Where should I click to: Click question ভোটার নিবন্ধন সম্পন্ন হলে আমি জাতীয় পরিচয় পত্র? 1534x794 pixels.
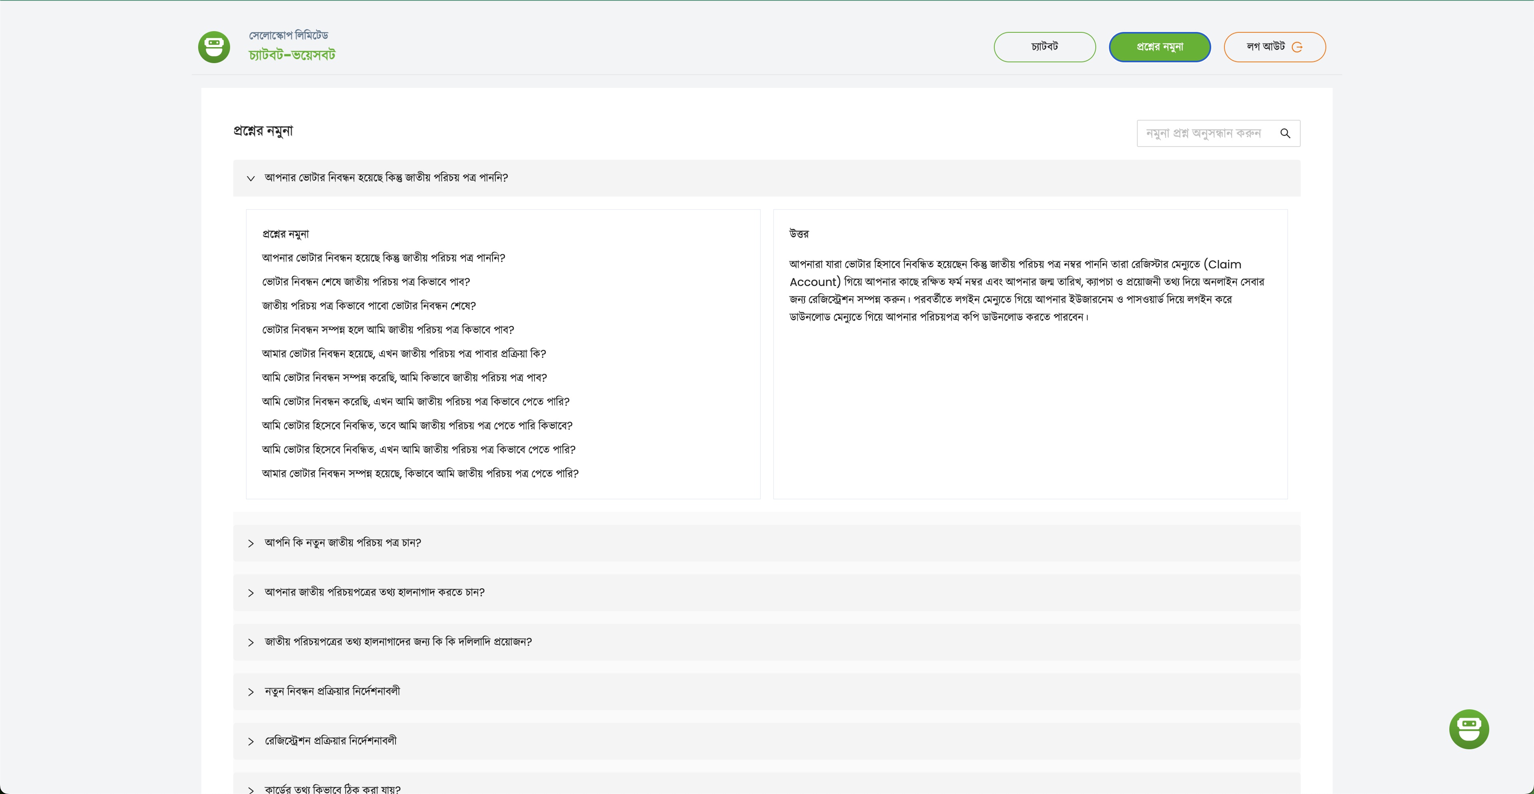click(x=387, y=330)
